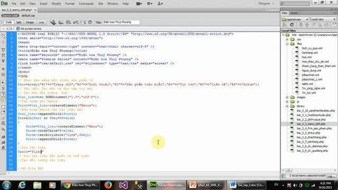Switch to the Files panel tab
The height and width of the screenshot is (190, 338).
click(x=285, y=13)
